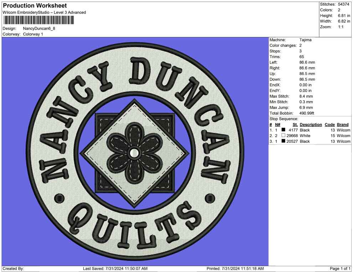Click machine value 'Tajima'

point(305,40)
